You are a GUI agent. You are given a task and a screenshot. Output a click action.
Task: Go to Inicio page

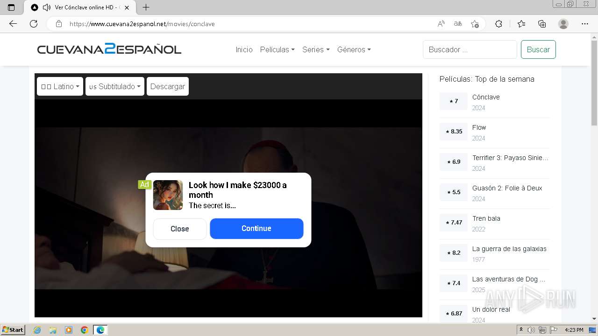click(x=244, y=49)
